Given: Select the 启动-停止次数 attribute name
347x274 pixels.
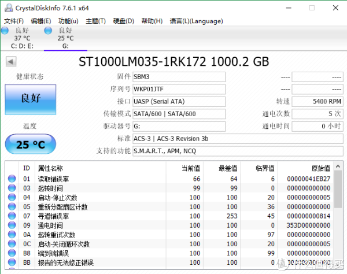Looking at the screenshot, I should tap(57, 198).
